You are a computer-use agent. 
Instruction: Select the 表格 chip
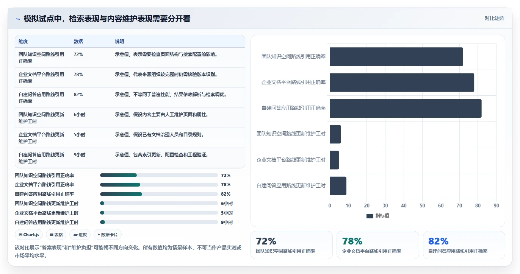56,235
